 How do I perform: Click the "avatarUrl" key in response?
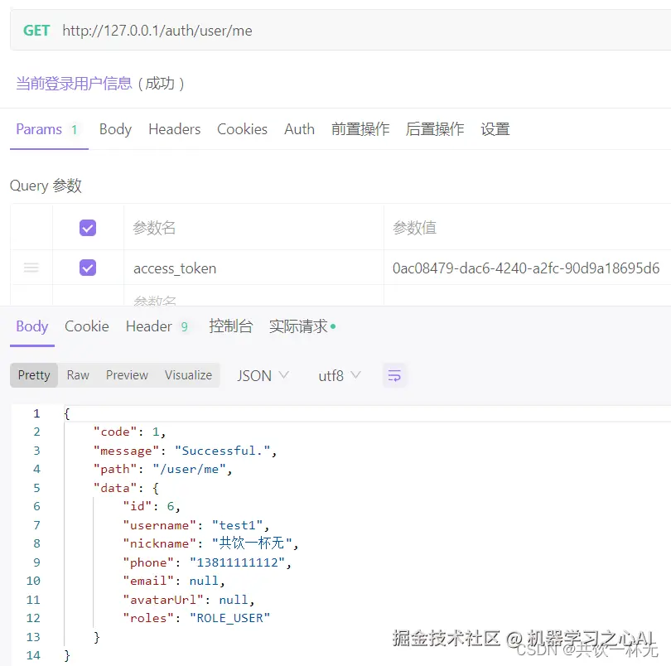tap(163, 600)
